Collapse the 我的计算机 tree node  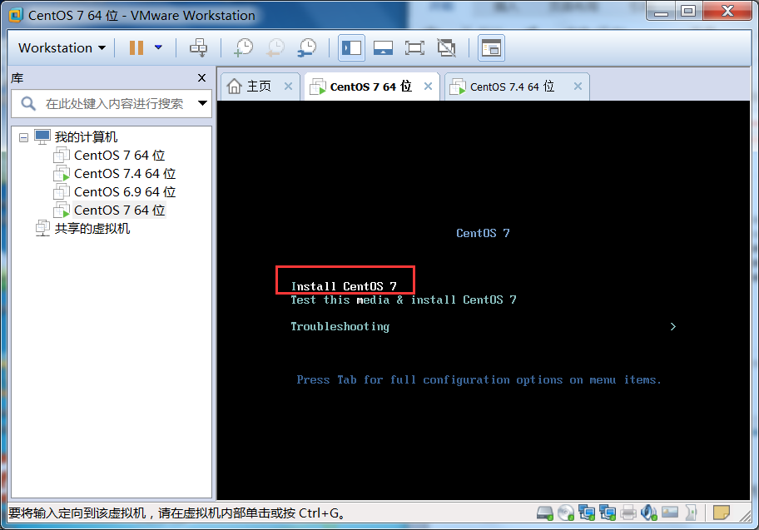click(x=23, y=137)
